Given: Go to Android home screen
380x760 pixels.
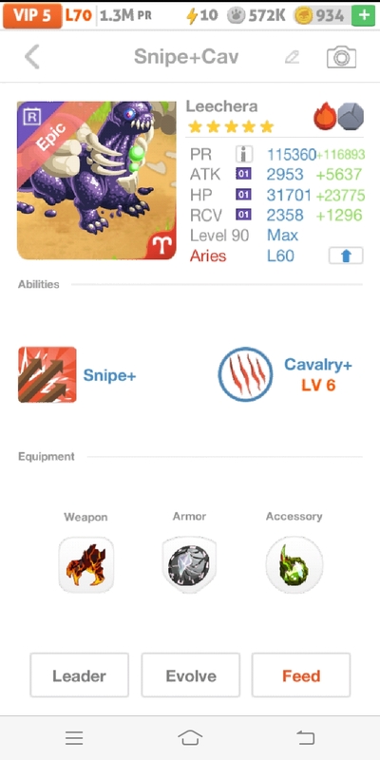Looking at the screenshot, I should [190, 738].
